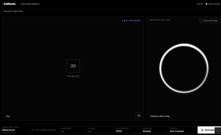Click the Behavioral question type value
221x135 pixels.
click(8, 130)
